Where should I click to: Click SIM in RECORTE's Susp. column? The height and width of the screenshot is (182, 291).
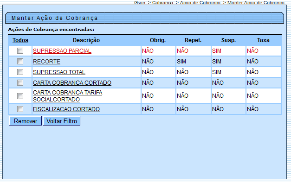tap(217, 62)
